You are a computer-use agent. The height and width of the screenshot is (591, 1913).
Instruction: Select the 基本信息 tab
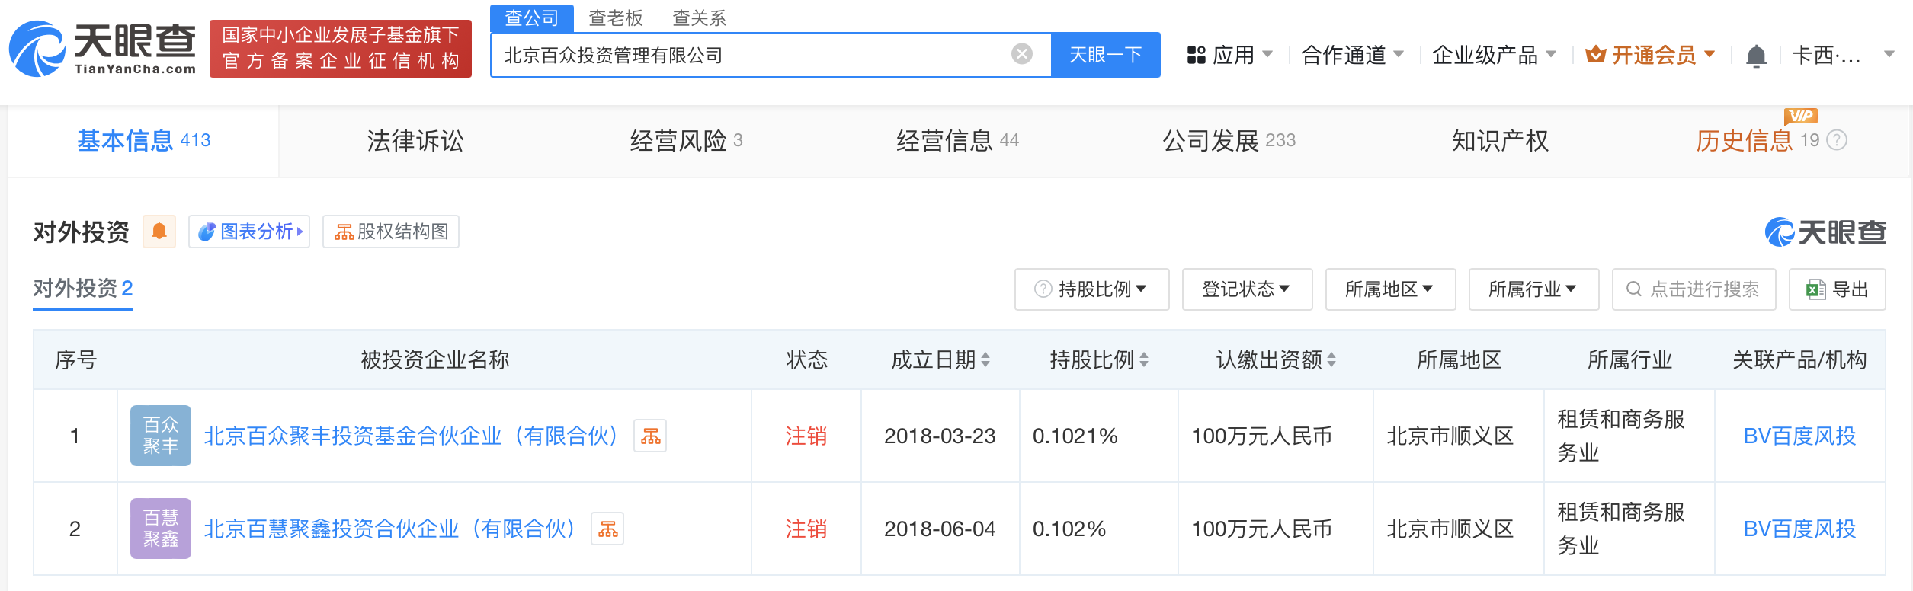click(x=143, y=141)
